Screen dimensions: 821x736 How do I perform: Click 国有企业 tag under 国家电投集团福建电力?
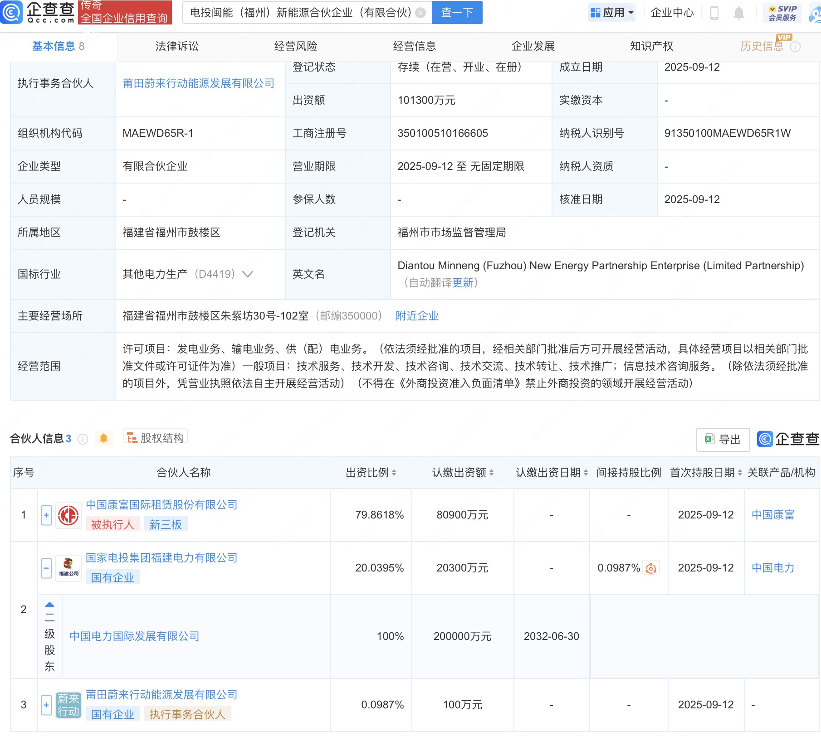pyautogui.click(x=112, y=578)
